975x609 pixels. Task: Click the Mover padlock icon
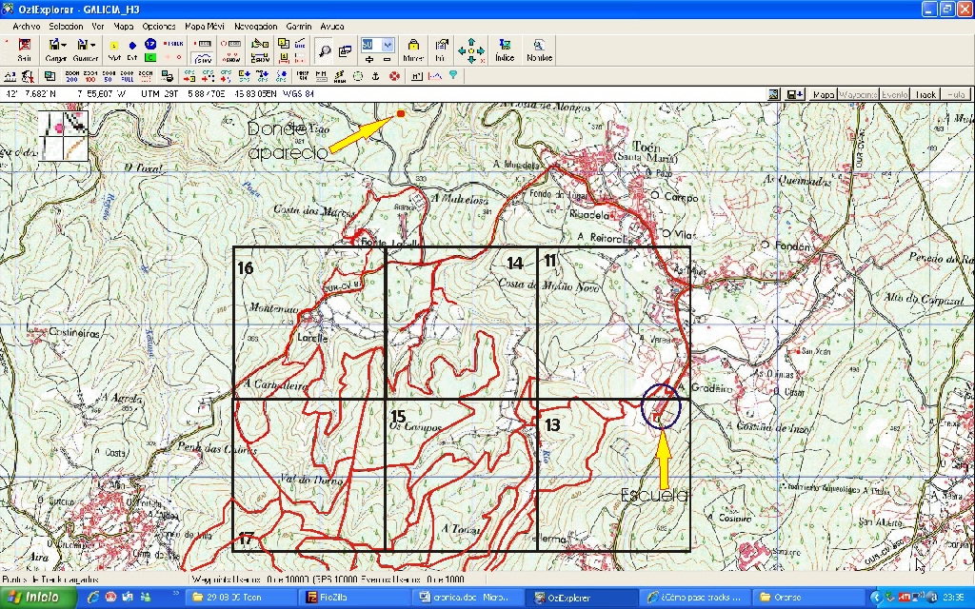[x=413, y=49]
